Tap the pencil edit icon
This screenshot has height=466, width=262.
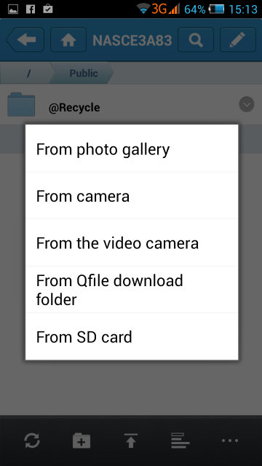coord(238,40)
